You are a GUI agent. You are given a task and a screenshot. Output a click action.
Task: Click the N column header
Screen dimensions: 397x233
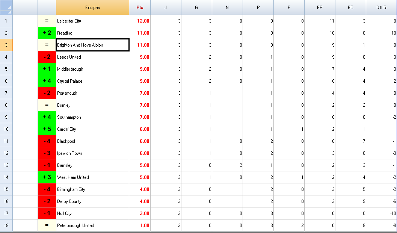pos(227,8)
